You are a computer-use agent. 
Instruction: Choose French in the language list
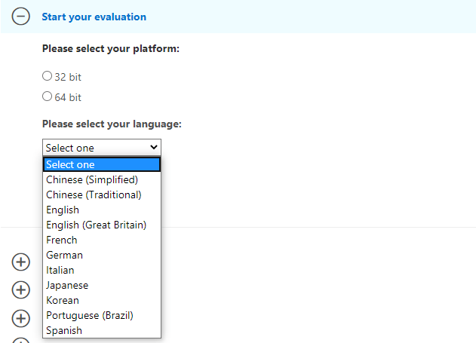(x=62, y=240)
